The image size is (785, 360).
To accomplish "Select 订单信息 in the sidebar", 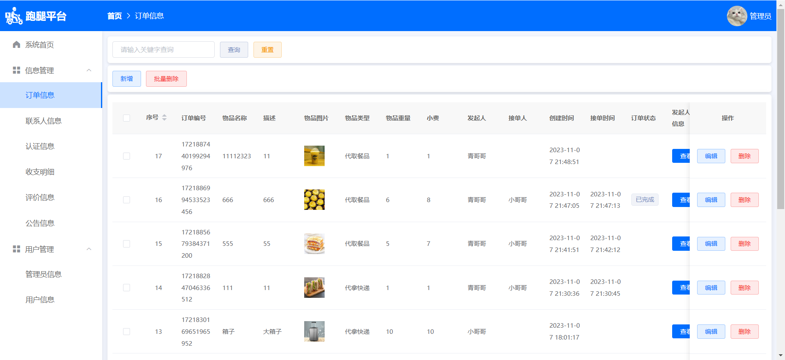I will 51,95.
